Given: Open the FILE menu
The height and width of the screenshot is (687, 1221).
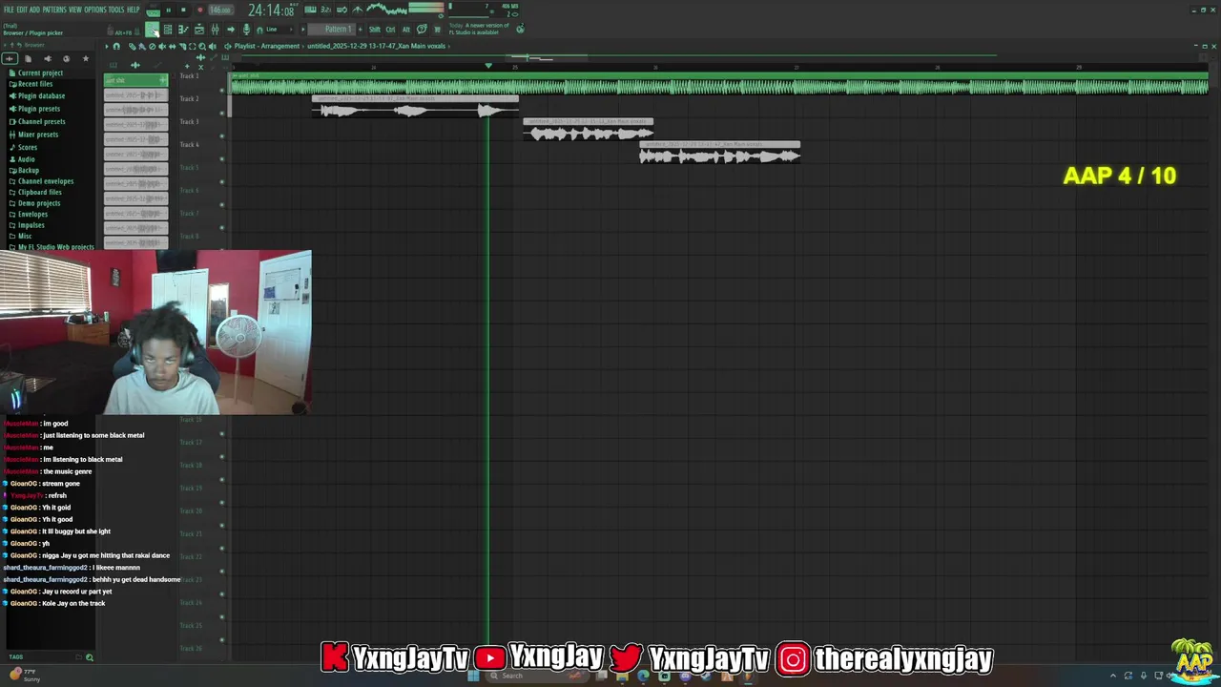Looking at the screenshot, I should pyautogui.click(x=9, y=10).
